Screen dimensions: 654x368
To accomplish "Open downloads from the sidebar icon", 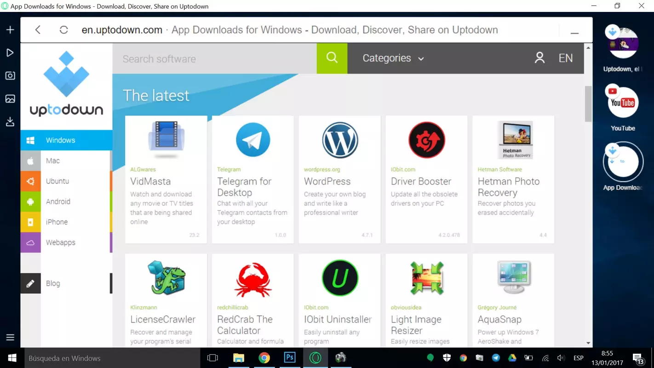I will pos(10,122).
